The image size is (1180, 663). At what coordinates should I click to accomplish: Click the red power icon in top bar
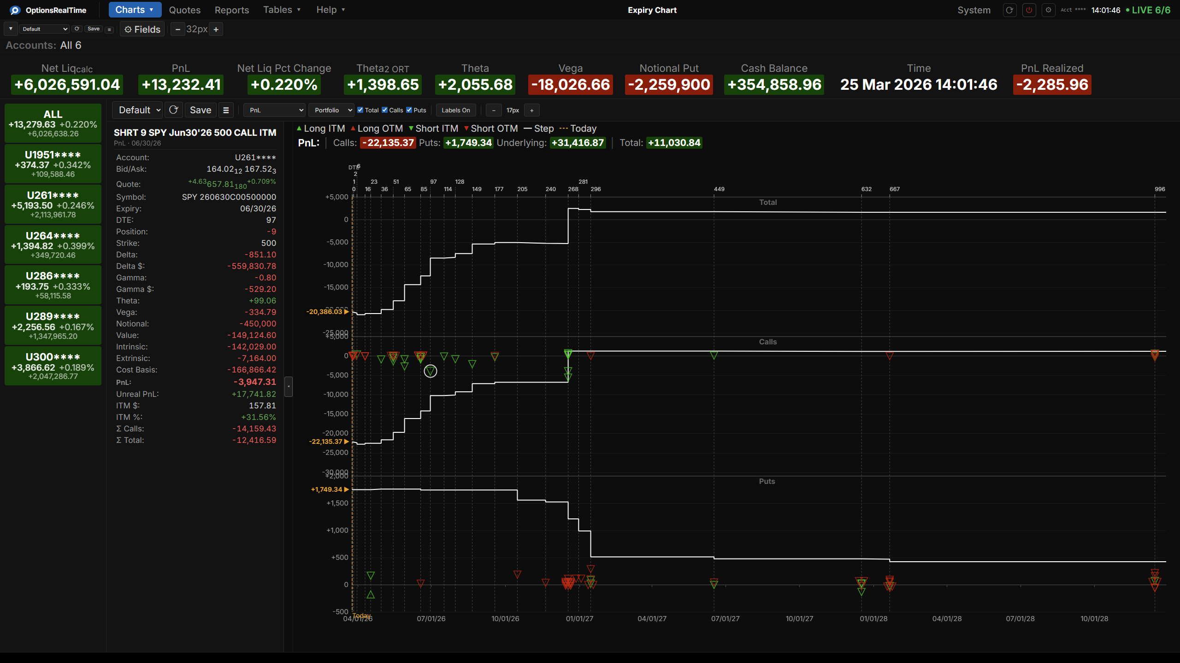1029,10
